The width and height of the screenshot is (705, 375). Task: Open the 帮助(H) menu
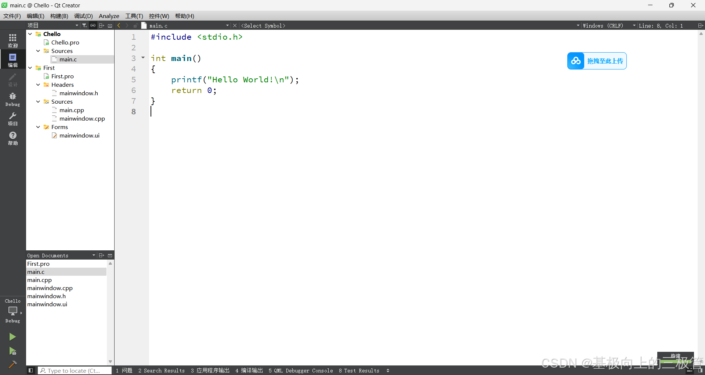[x=184, y=16]
